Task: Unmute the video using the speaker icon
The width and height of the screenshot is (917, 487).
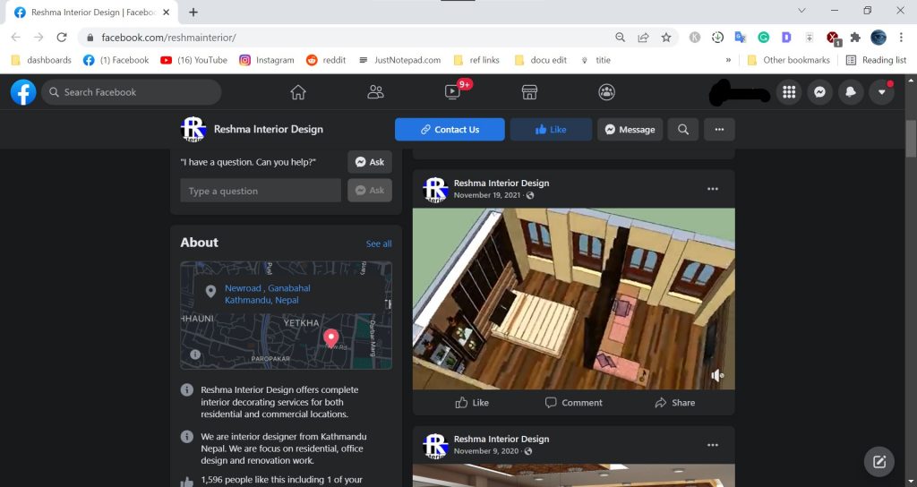Action: (x=716, y=376)
